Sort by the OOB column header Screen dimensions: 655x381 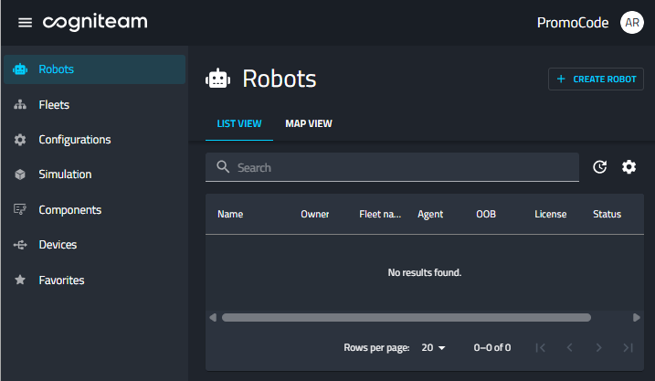pyautogui.click(x=486, y=214)
